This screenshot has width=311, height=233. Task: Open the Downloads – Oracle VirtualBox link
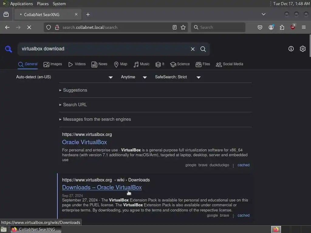[x=102, y=187]
